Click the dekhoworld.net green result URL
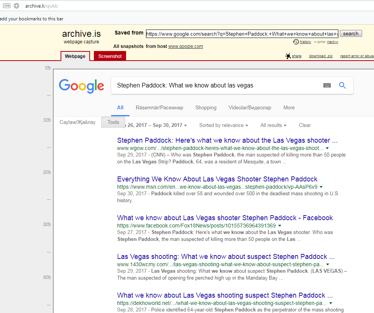The height and width of the screenshot is (313, 374). (222, 303)
